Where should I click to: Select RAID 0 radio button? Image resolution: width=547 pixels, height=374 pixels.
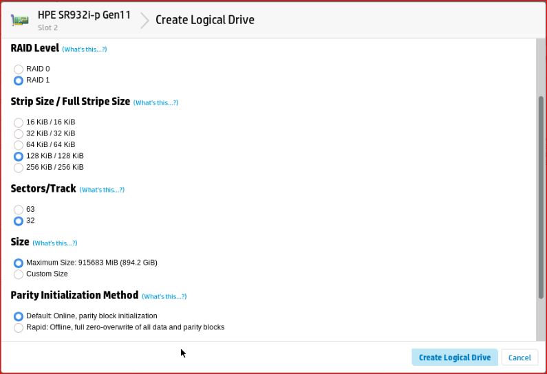pos(19,69)
